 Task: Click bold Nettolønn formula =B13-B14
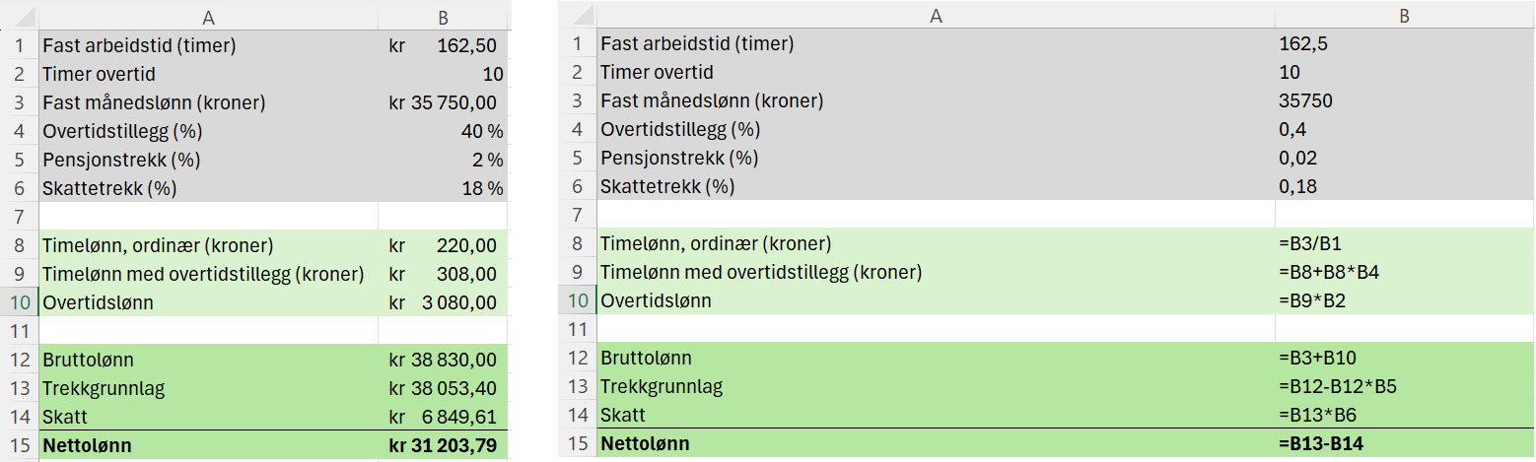1404,444
